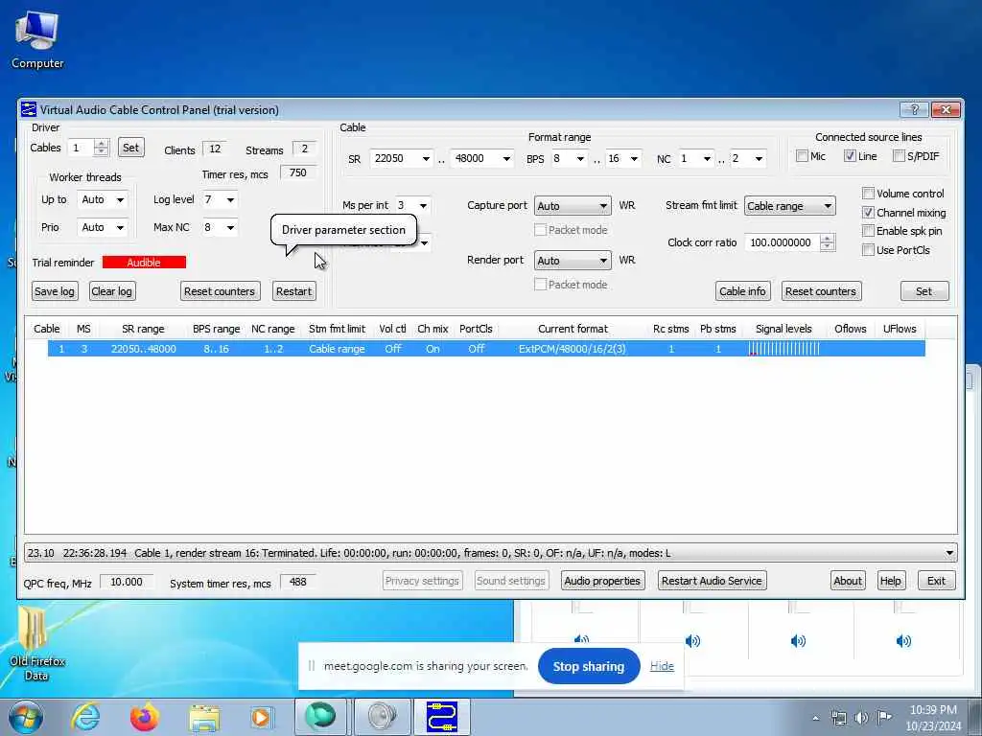Click Restart Audio Service button

[713, 581]
